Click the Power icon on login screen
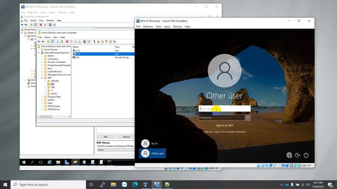Image resolution: width=337 pixels, height=189 pixels. [x=306, y=155]
